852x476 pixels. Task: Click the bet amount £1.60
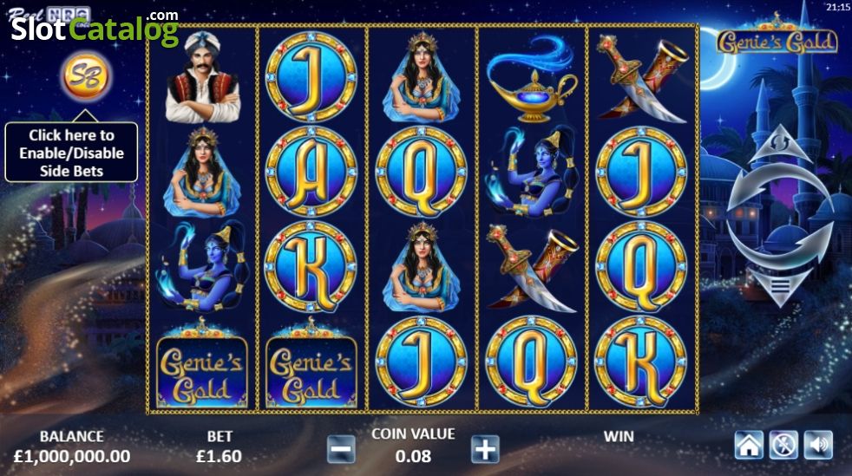pos(219,456)
